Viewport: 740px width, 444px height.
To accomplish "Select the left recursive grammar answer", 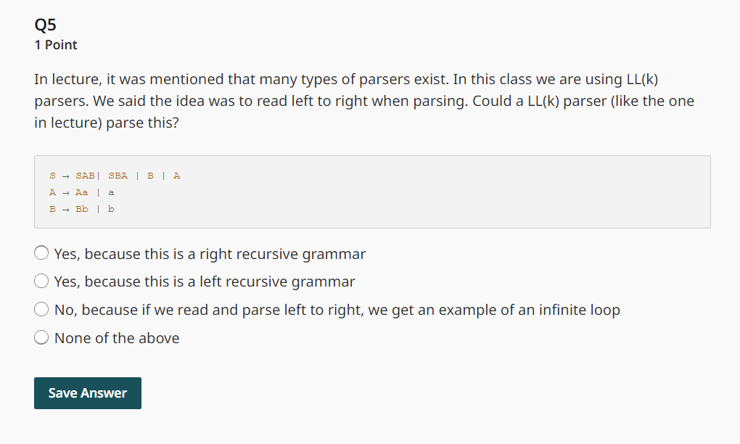I will point(41,281).
